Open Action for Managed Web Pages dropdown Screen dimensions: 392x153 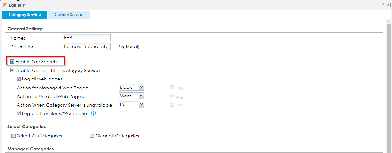click(132, 87)
